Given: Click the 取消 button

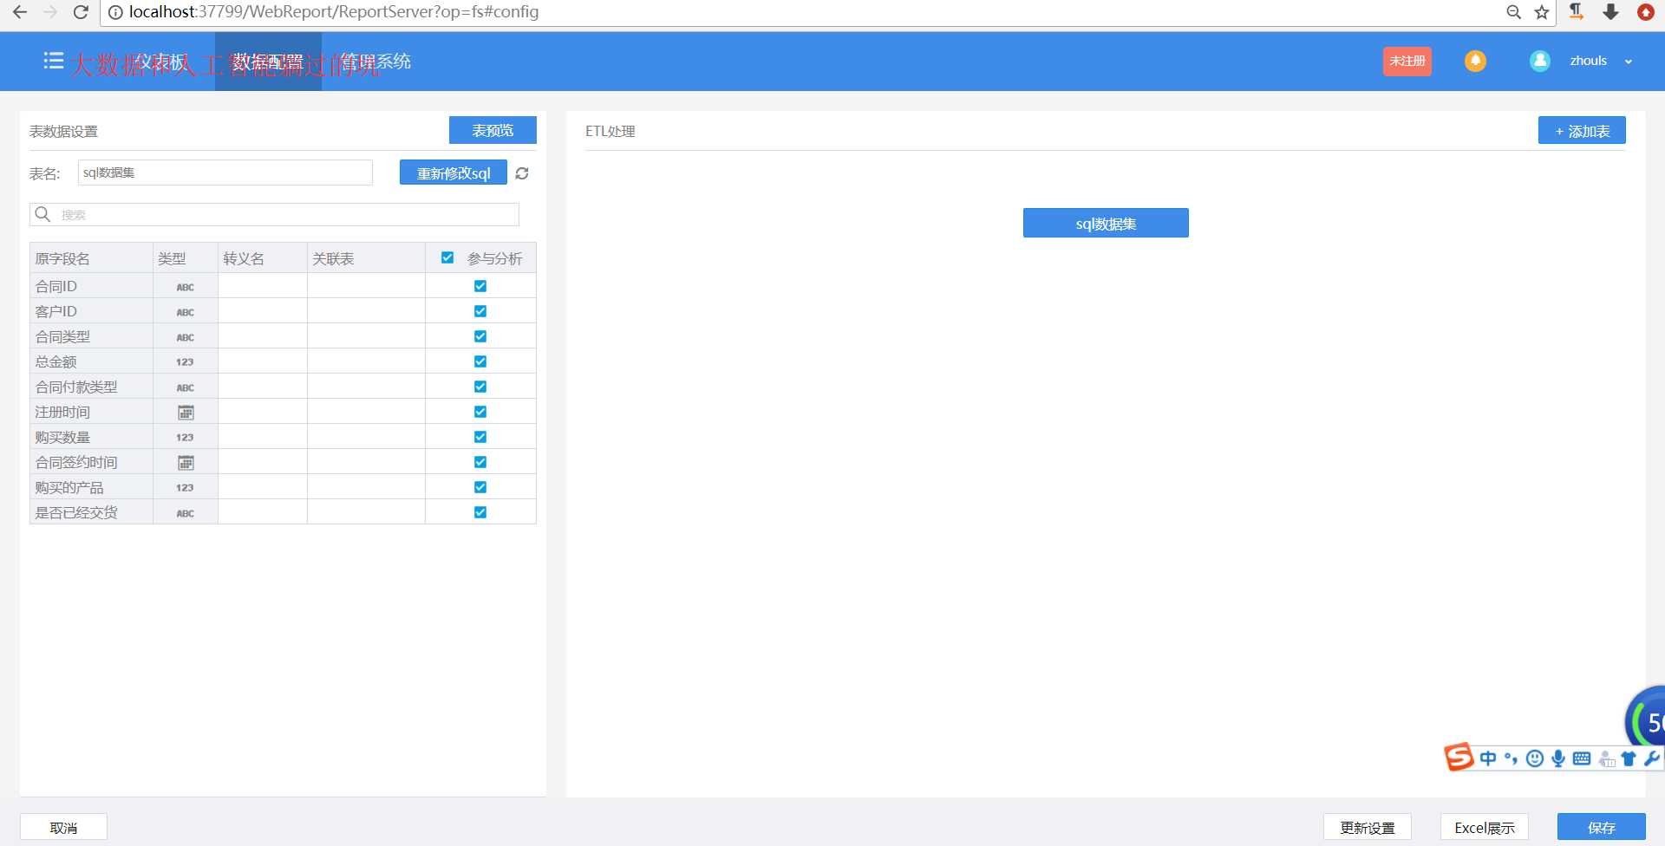Looking at the screenshot, I should 63,827.
